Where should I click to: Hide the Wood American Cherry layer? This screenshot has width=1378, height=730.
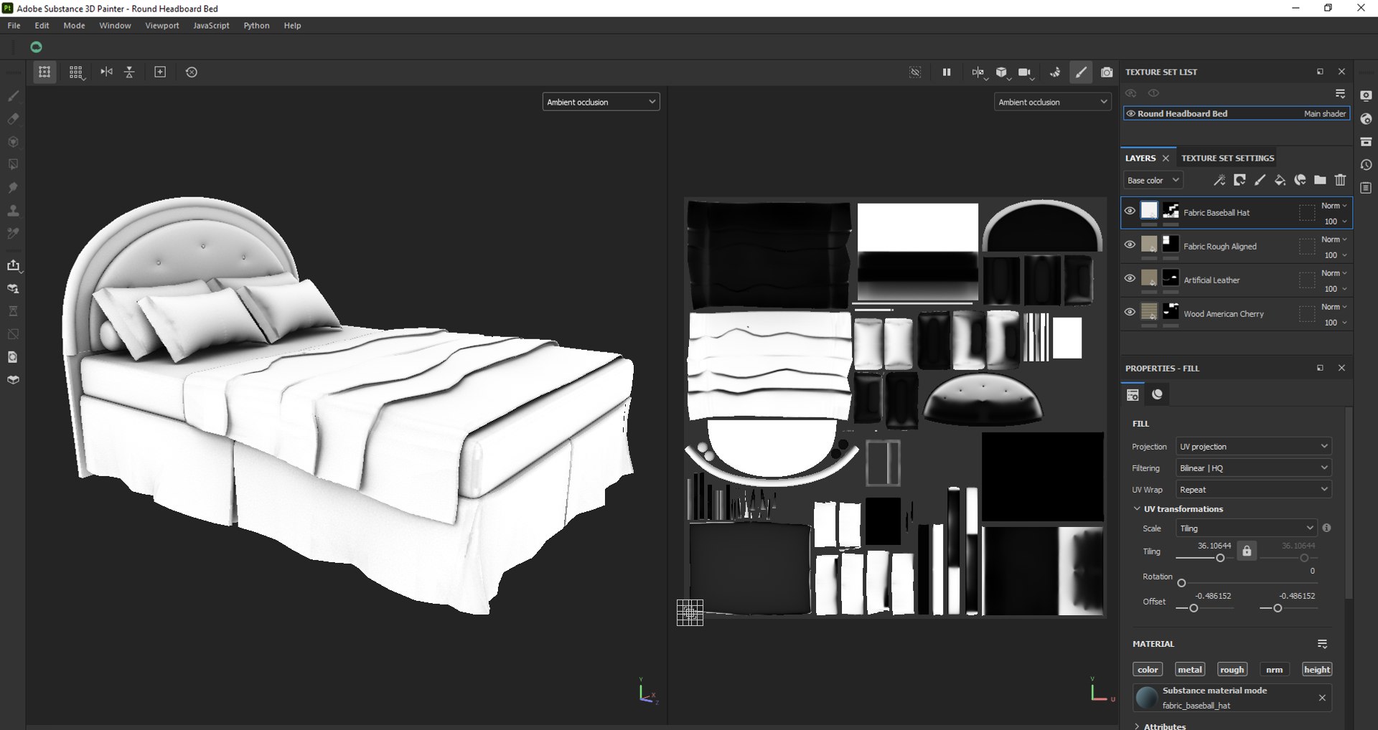1130,312
